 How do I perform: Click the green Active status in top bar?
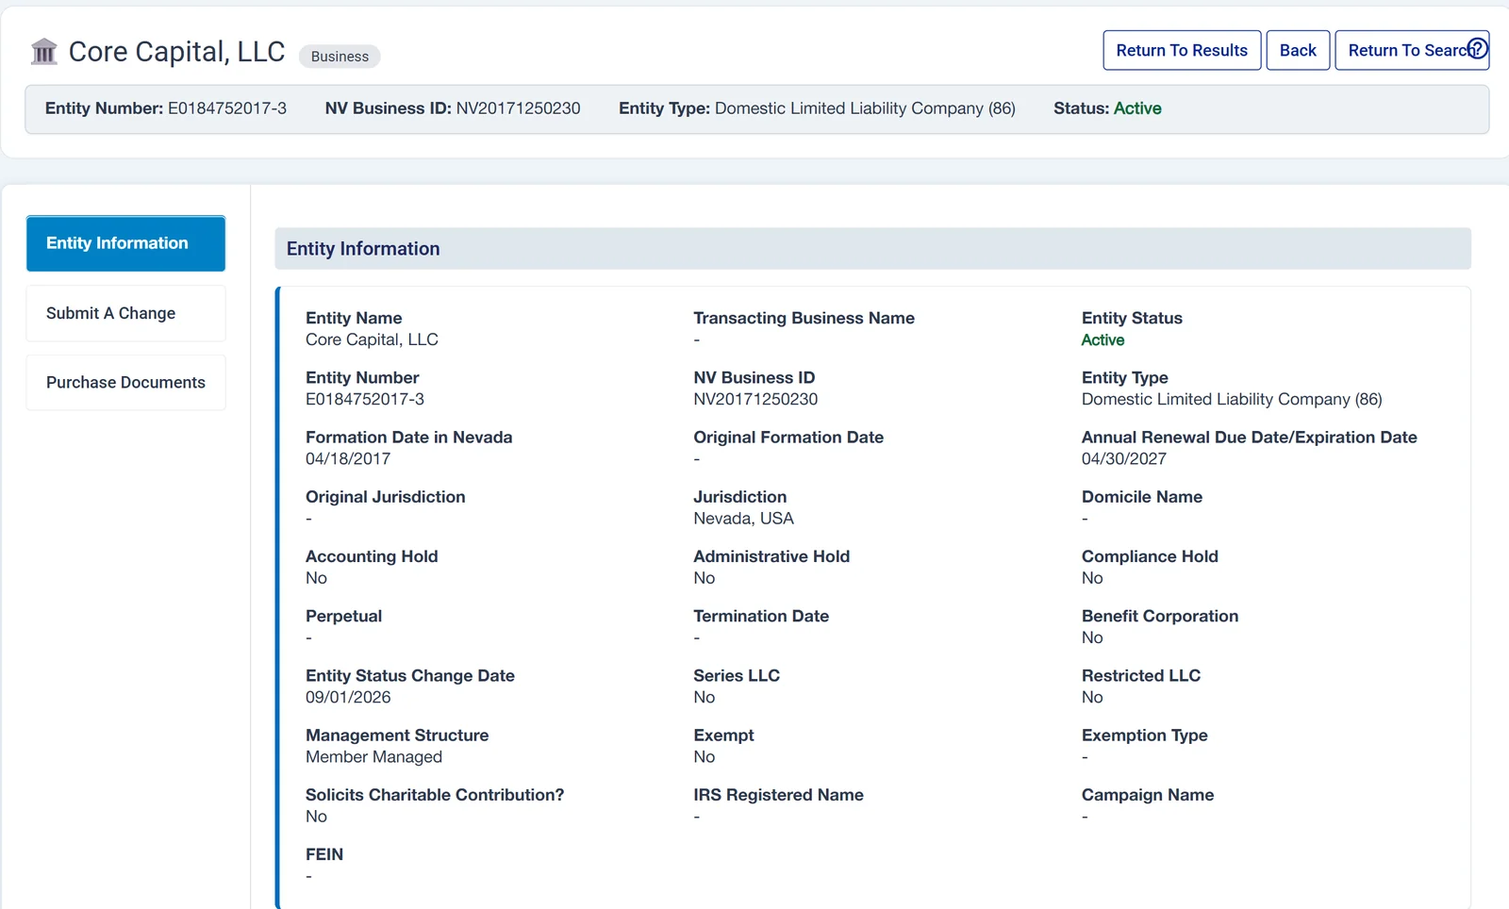click(1137, 108)
